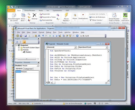Save the project with the floppy disk icon
The width and height of the screenshot is (135, 110).
click(26, 36)
